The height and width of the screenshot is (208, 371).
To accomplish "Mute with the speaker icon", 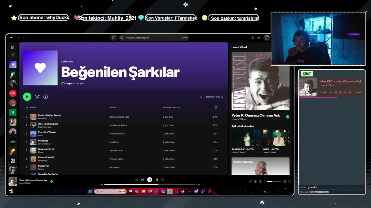I will coord(265,181).
